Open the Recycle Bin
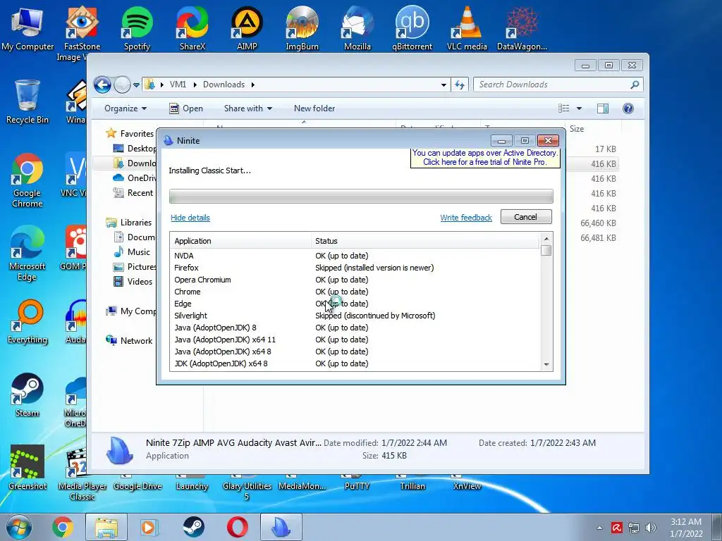The width and height of the screenshot is (722, 541). [x=27, y=101]
